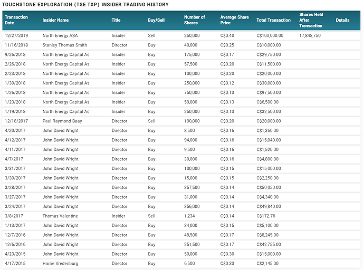Click the 357,500 shares cell
Screen dimensions: 364x270
pos(191,188)
